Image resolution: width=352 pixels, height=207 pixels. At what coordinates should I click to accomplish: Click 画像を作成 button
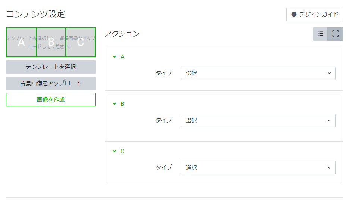pyautogui.click(x=51, y=99)
